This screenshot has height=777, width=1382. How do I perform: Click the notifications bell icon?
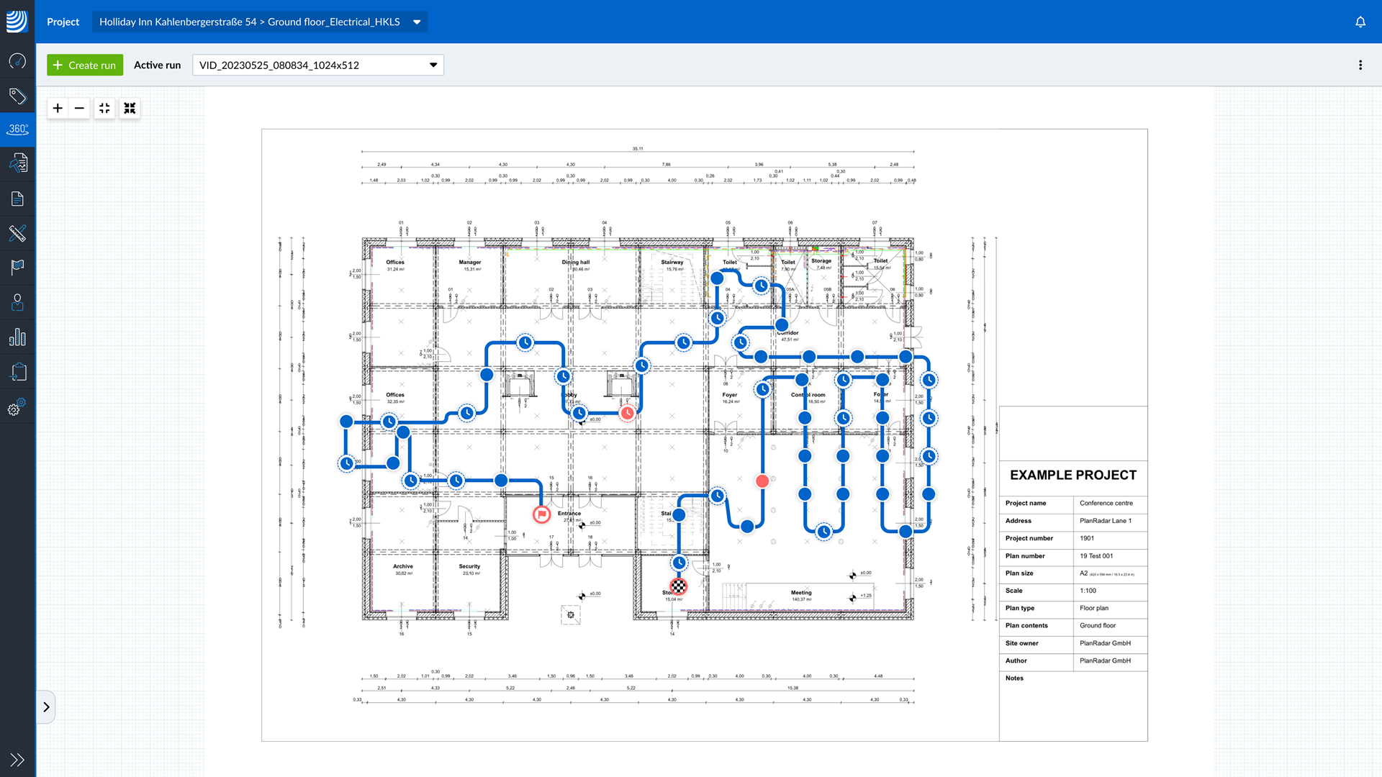pyautogui.click(x=1360, y=22)
